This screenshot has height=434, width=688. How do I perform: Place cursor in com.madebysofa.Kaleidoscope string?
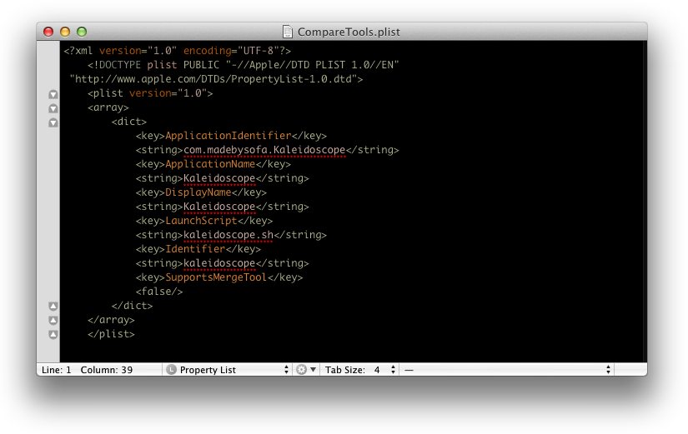pyautogui.click(x=264, y=150)
